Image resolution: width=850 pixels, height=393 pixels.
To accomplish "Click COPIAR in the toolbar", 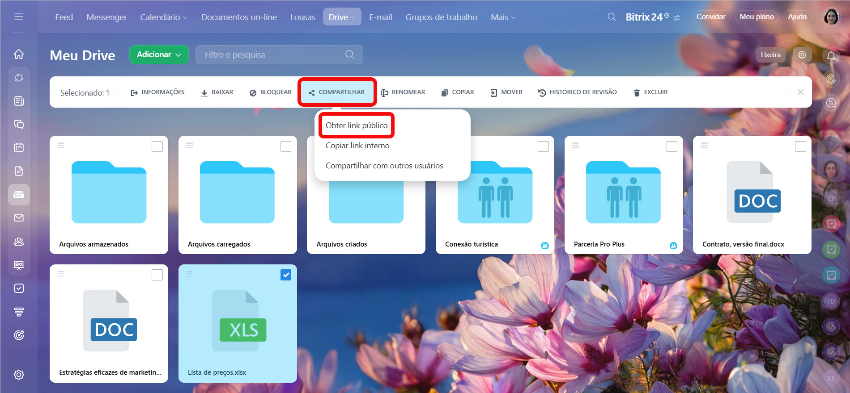I will (x=457, y=92).
